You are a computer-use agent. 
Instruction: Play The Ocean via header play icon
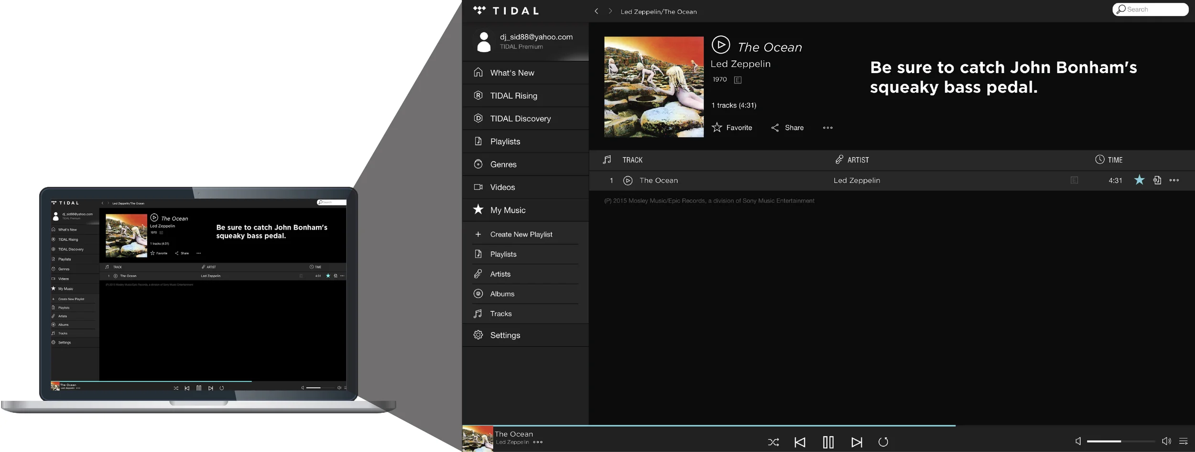pyautogui.click(x=720, y=44)
